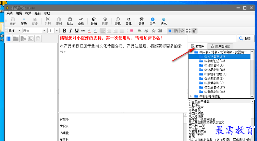257x141 pixels.
Task: Select the 02名称汇总(24) folder
Action: [x=215, y=61]
